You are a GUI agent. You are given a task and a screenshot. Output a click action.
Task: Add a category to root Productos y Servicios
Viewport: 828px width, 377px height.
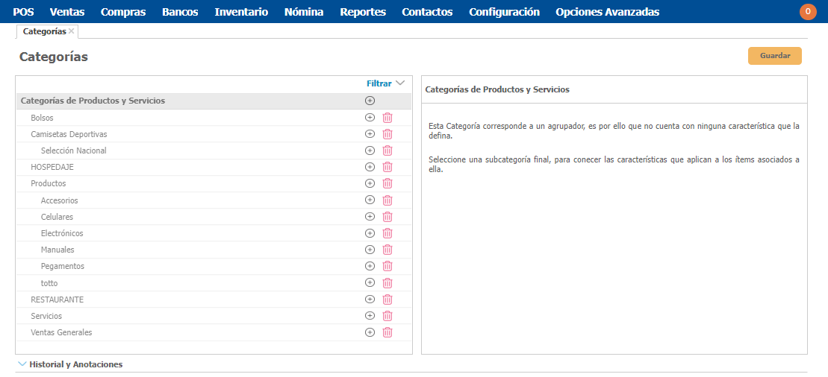(370, 101)
